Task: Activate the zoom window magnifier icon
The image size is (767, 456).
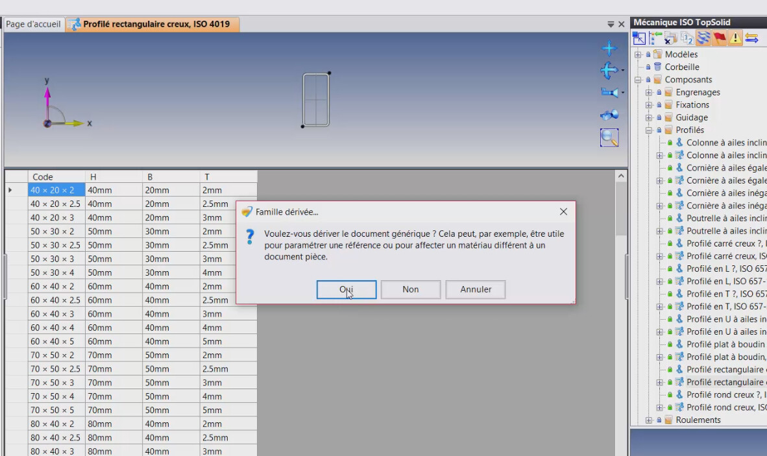Action: [609, 138]
